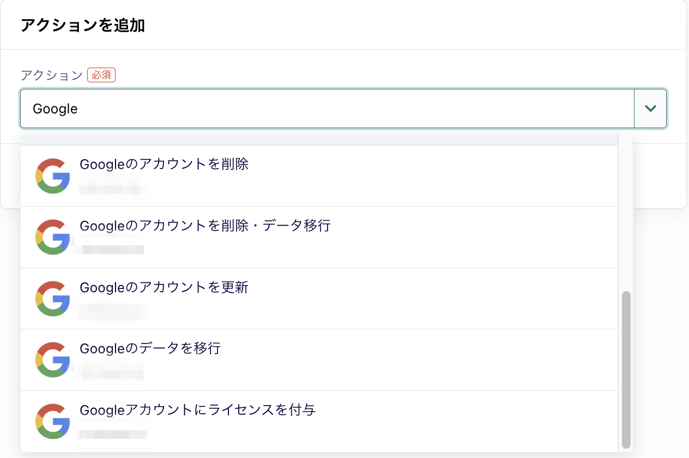Choose 'Googleのアカウントを削除・データ移行' from list
This screenshot has width=689, height=458.
coord(205,225)
